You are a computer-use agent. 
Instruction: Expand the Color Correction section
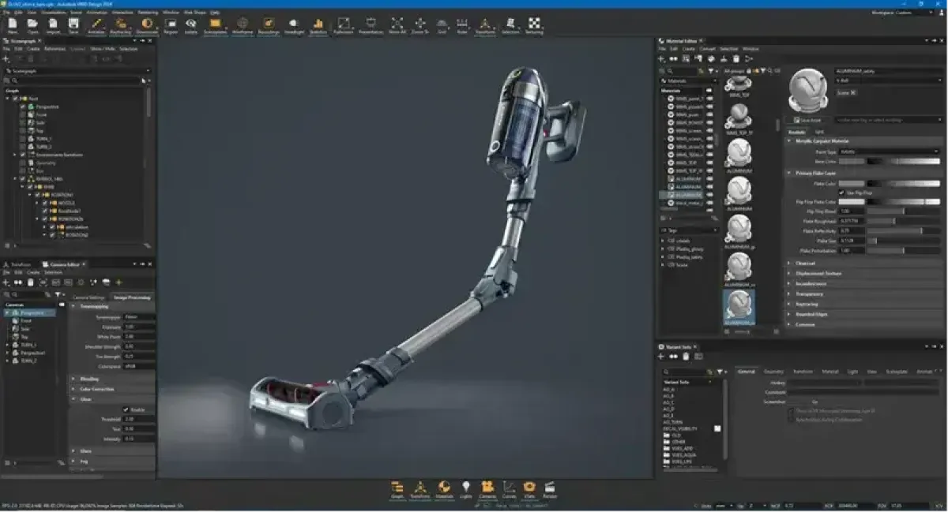tap(96, 389)
